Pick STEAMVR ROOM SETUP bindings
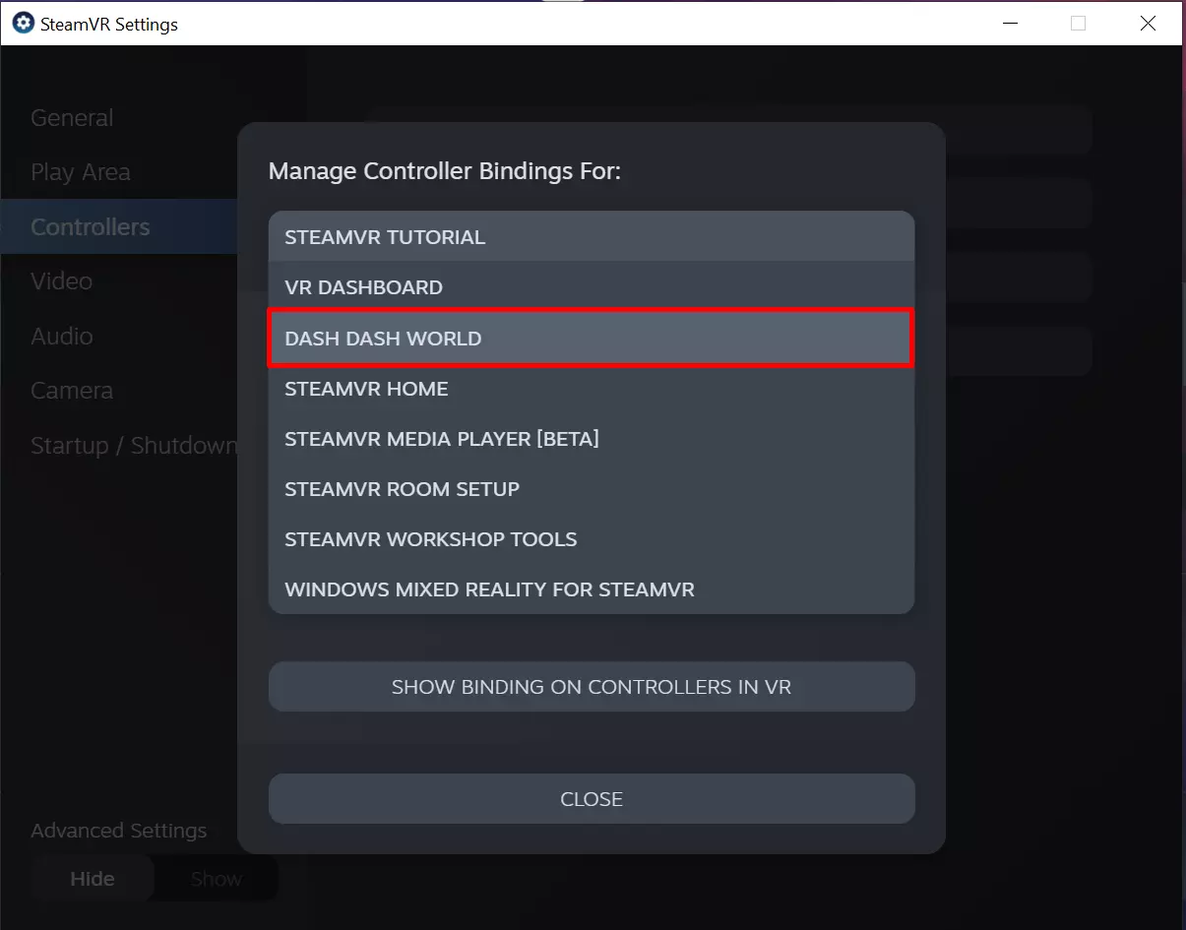The height and width of the screenshot is (930, 1186). pyautogui.click(x=591, y=489)
